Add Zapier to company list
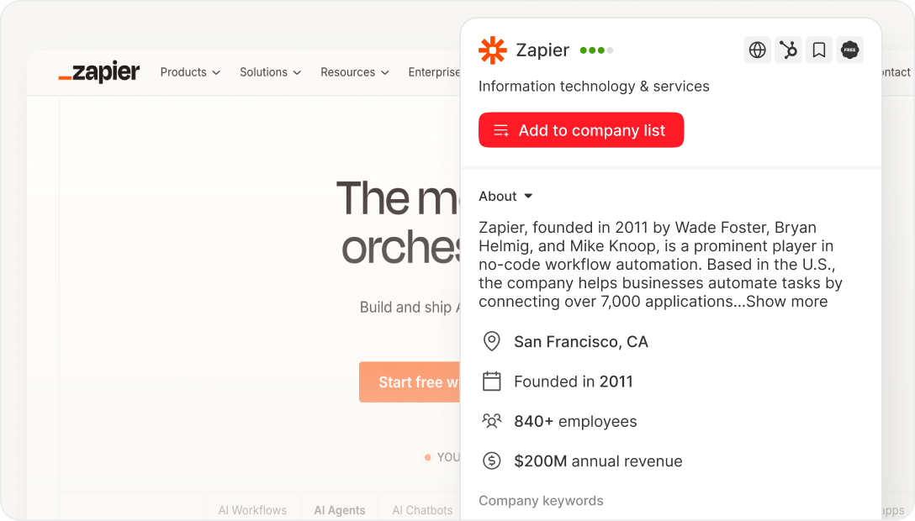Viewport: 915px width, 521px height. pos(580,129)
